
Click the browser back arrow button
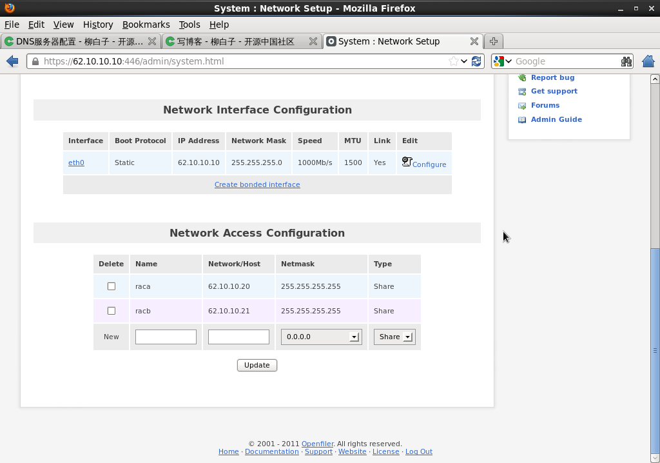pos(12,61)
